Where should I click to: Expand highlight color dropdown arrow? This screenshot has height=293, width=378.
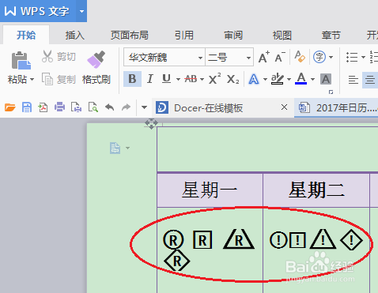coord(289,79)
